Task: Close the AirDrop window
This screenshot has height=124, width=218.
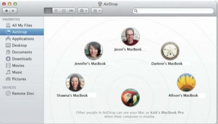Action: coord(4,4)
